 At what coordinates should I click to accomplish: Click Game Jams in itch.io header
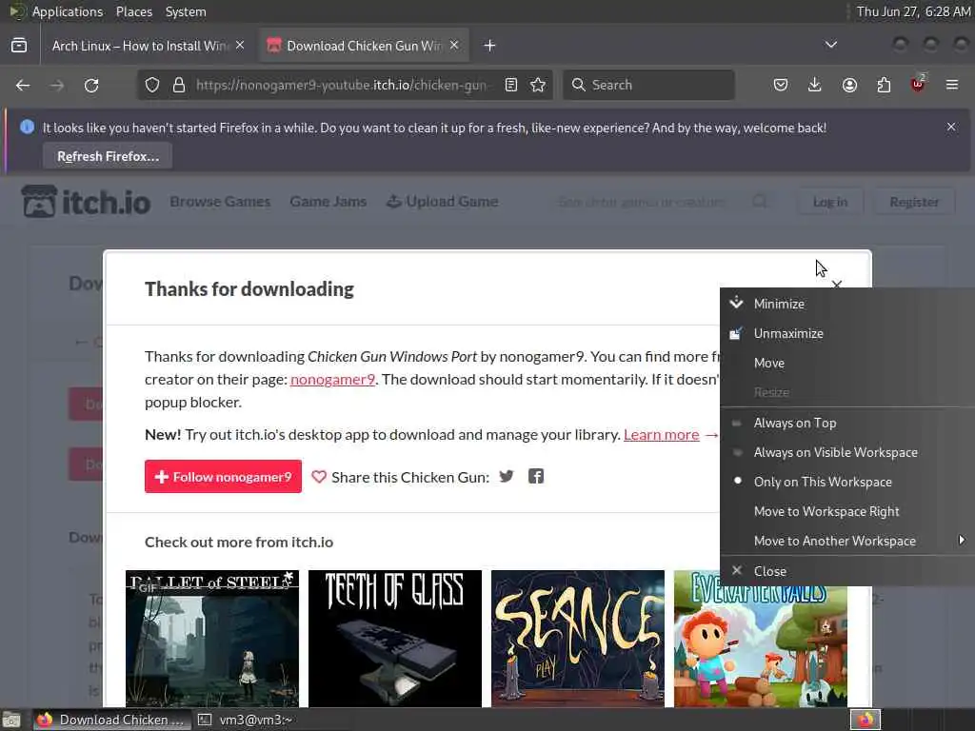[328, 202]
